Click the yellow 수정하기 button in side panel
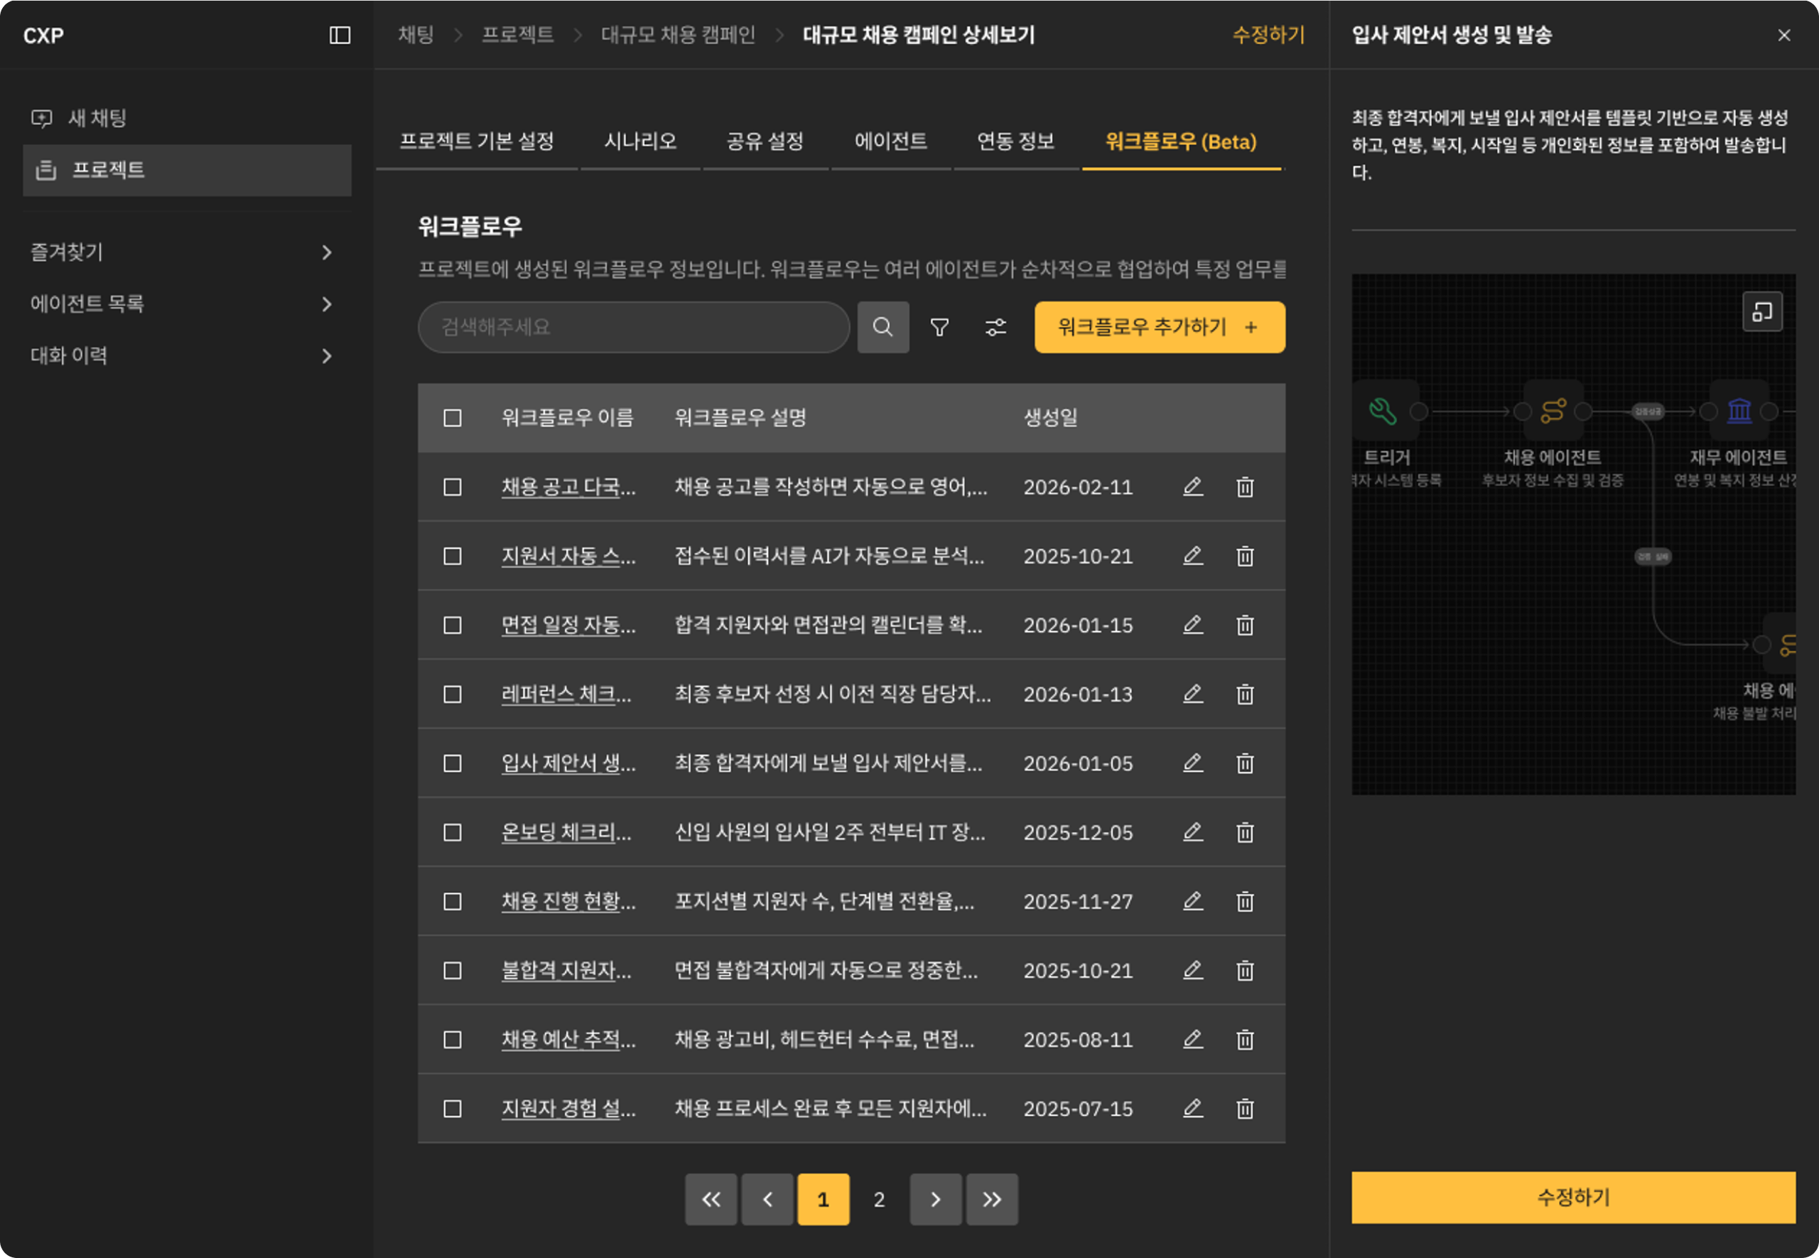 [x=1572, y=1198]
